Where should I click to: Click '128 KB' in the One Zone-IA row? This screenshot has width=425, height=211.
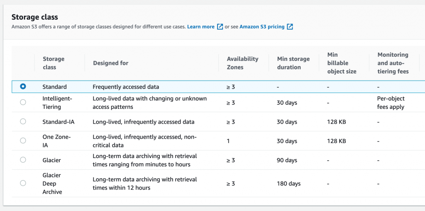tap(337, 141)
